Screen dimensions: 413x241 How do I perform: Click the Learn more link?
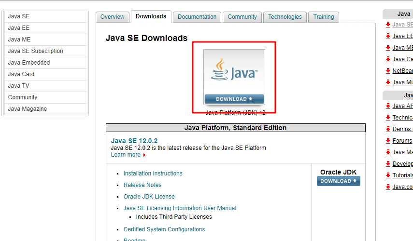pos(126,155)
